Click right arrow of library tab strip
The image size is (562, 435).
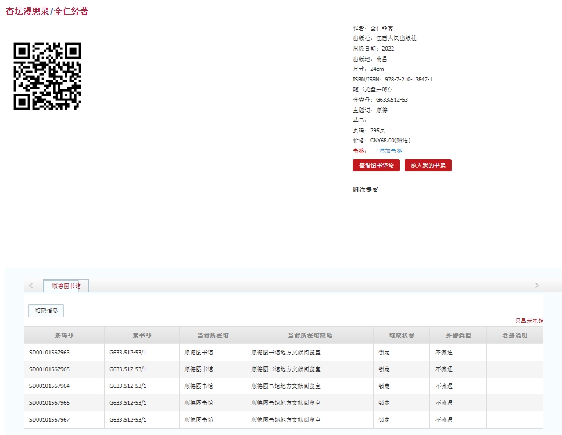coord(536,285)
